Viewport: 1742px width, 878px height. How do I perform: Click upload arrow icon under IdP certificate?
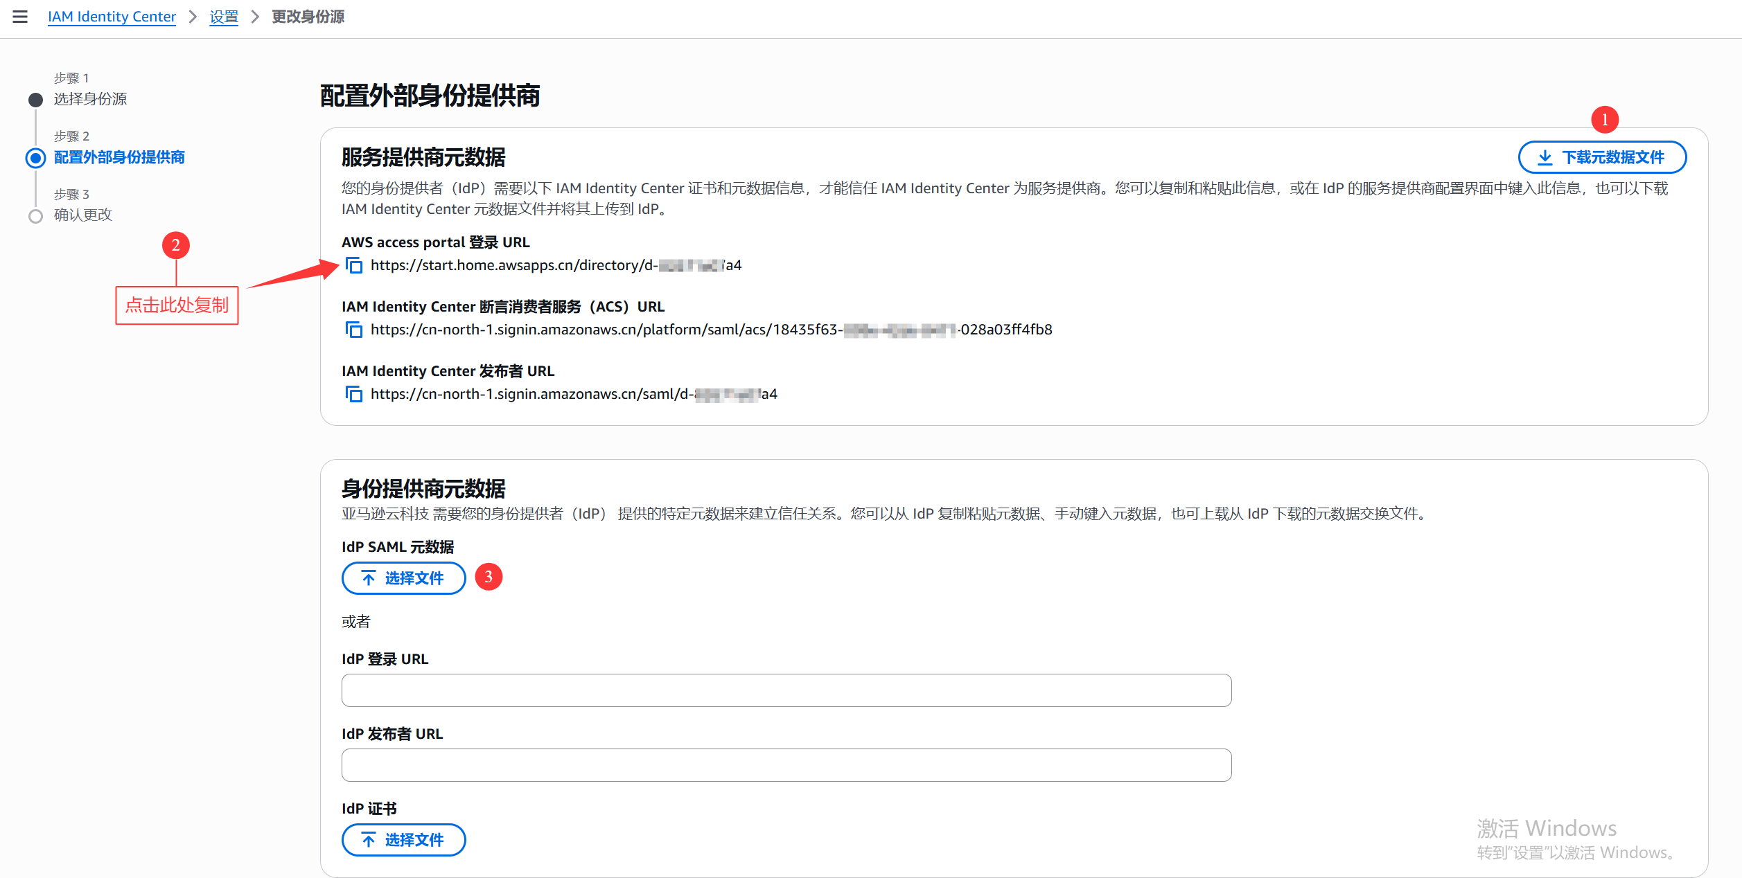click(369, 840)
